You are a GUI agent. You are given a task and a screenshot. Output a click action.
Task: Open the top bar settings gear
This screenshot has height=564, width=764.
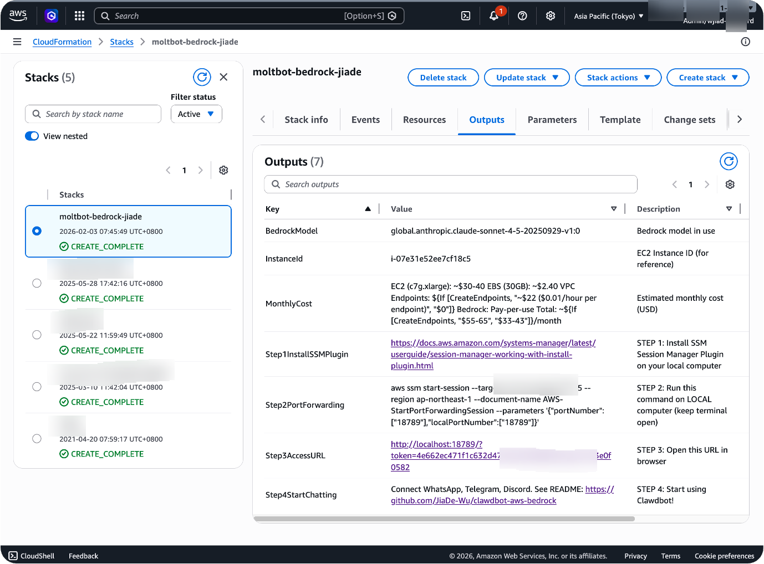[551, 16]
